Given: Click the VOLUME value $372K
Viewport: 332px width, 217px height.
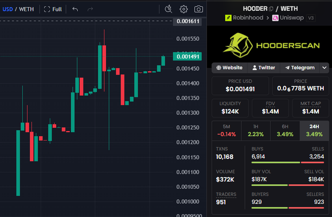Looking at the screenshot, I should (x=225, y=179).
